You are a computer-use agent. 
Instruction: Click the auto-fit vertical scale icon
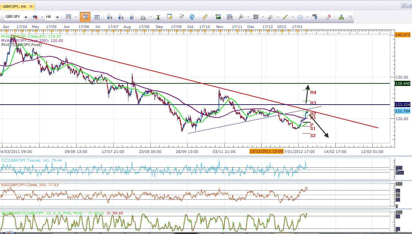point(158,17)
